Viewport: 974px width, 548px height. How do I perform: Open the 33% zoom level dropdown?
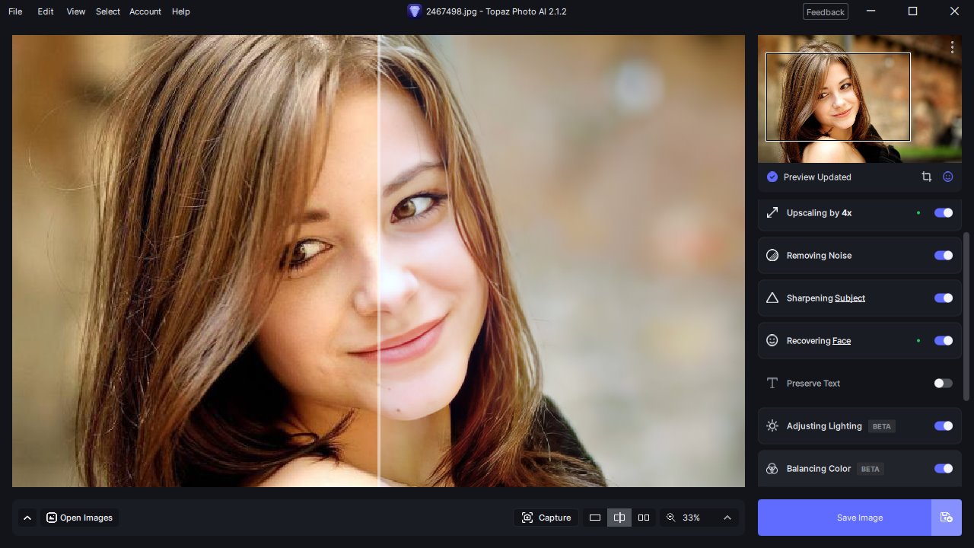pyautogui.click(x=727, y=518)
